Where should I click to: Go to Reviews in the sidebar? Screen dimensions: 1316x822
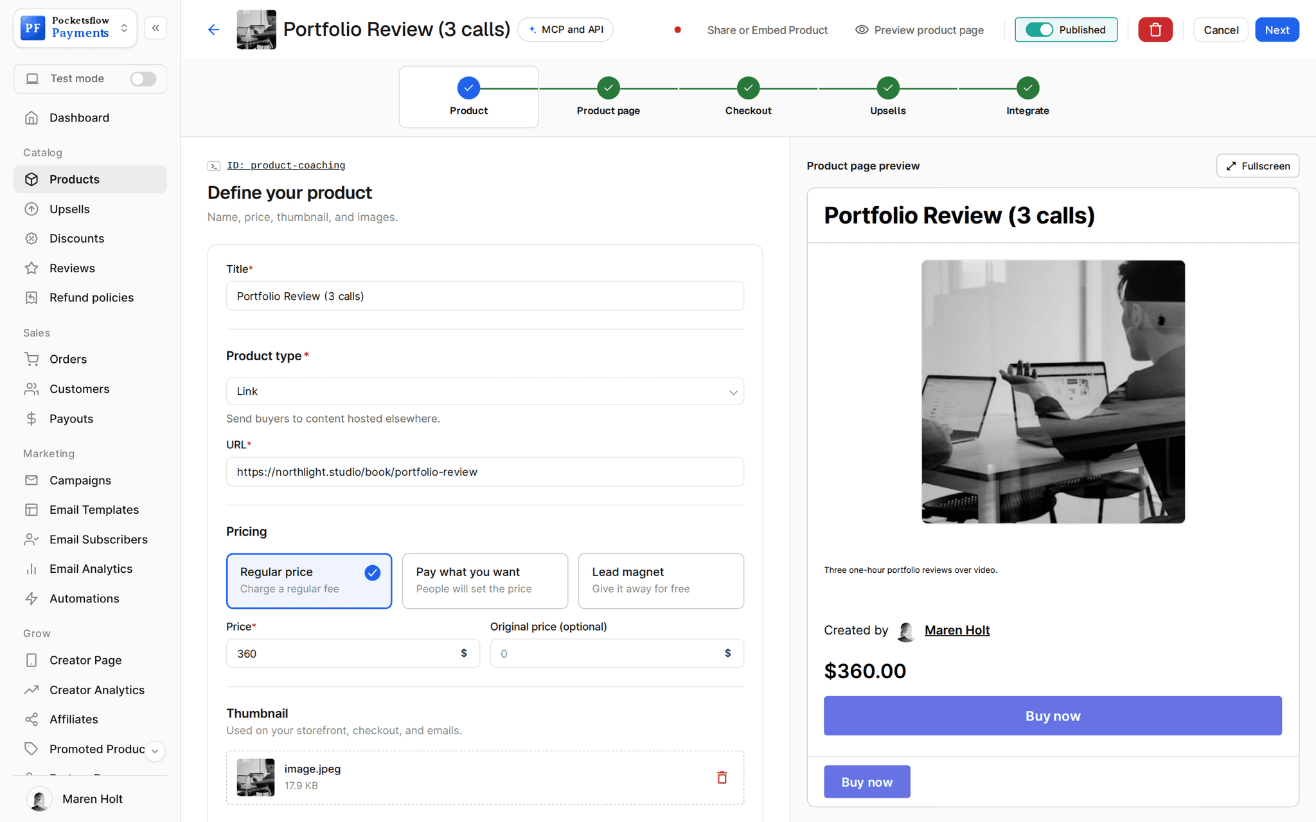90,268
